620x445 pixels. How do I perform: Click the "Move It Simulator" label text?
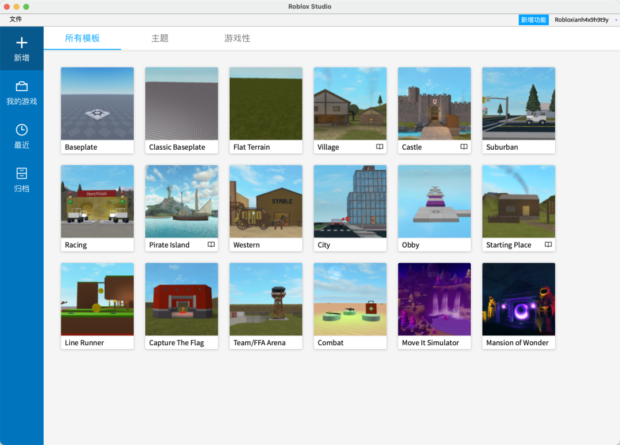pyautogui.click(x=430, y=343)
